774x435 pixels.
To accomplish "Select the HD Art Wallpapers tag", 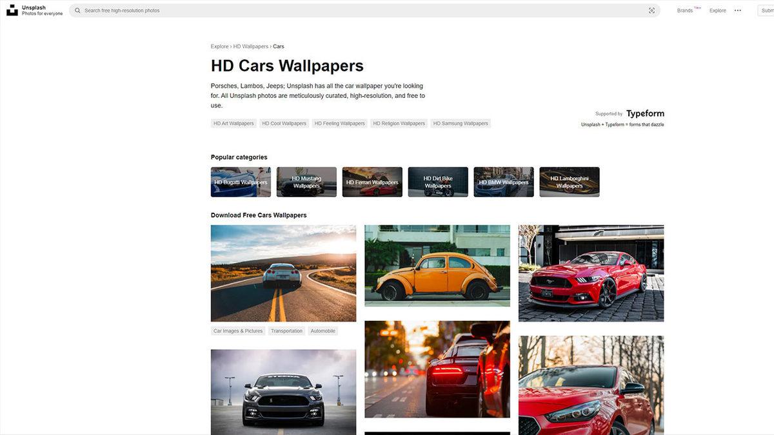I will (x=233, y=123).
